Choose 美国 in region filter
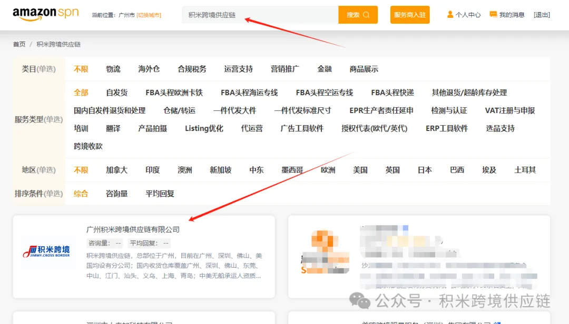The width and height of the screenshot is (569, 324). click(x=360, y=170)
